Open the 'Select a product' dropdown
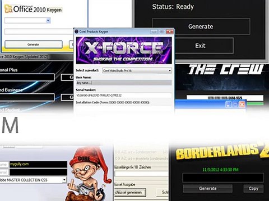This screenshot has width=269, height=201. (x=137, y=70)
